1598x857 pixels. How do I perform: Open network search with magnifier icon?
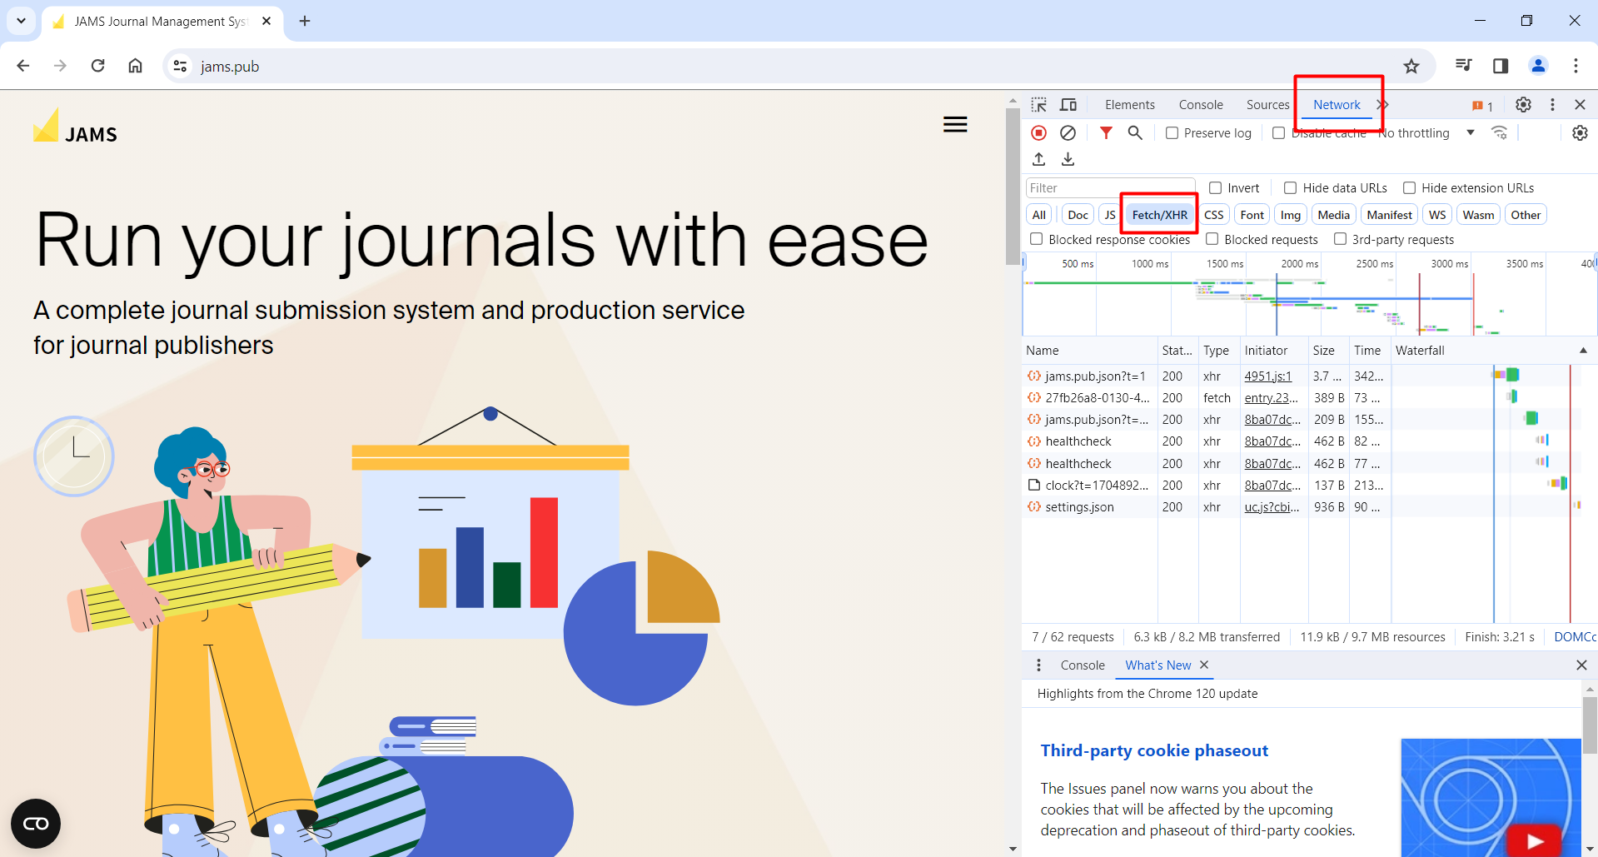pos(1135,133)
